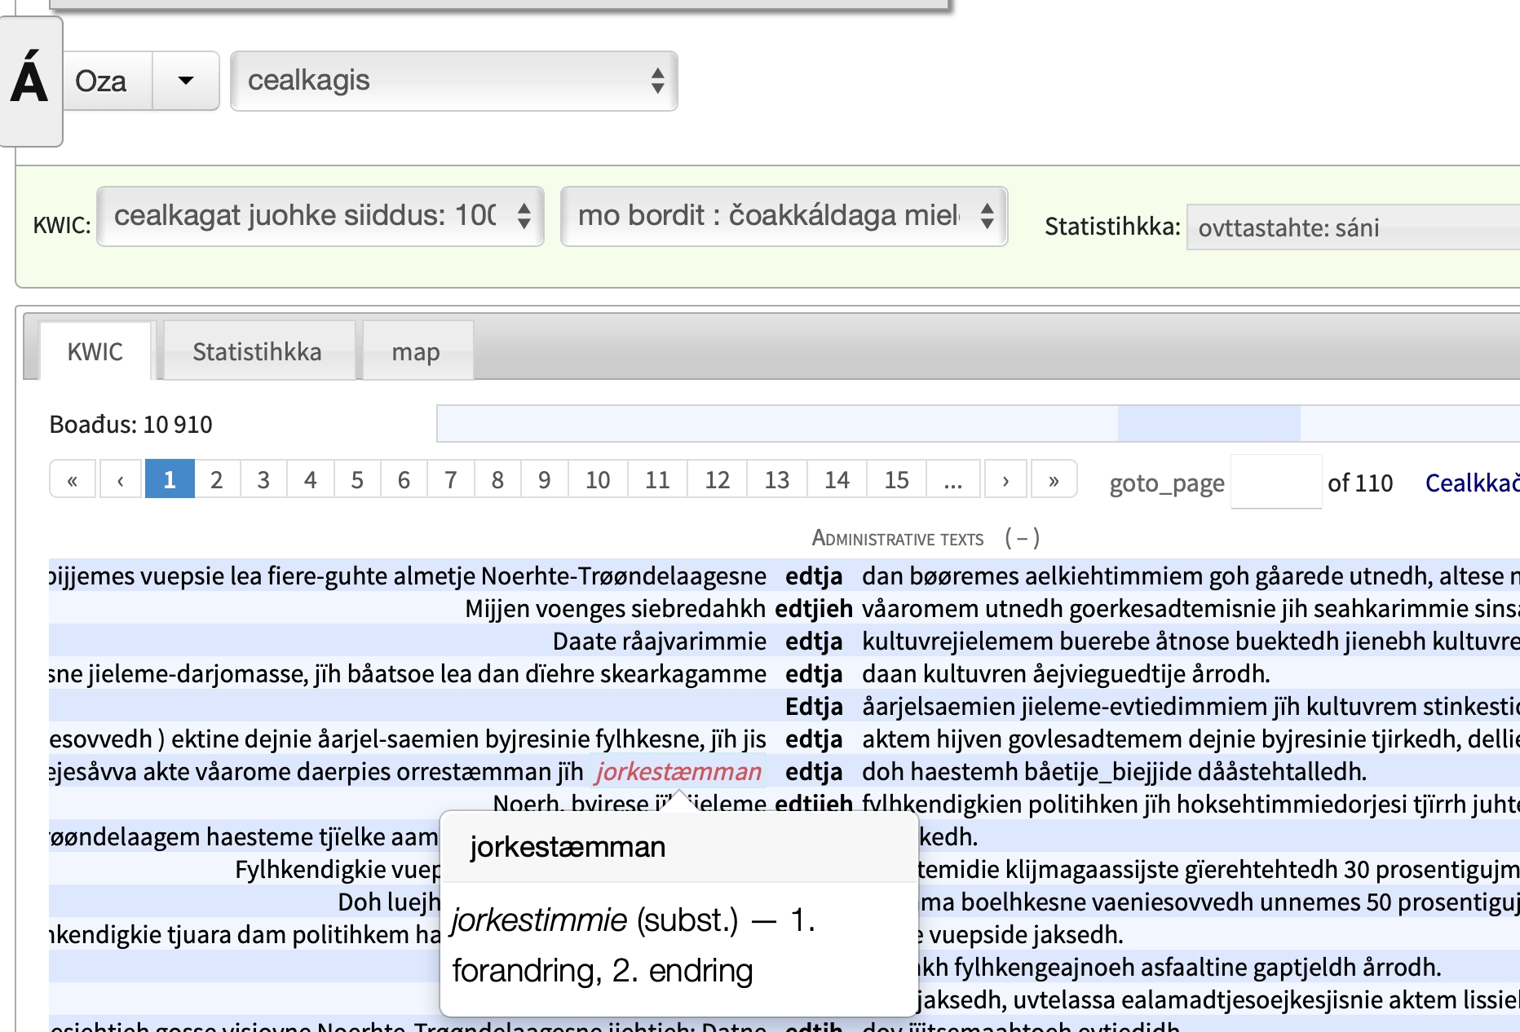Go to first page with « button
Viewport: 1520px width, 1032px height.
click(x=73, y=479)
